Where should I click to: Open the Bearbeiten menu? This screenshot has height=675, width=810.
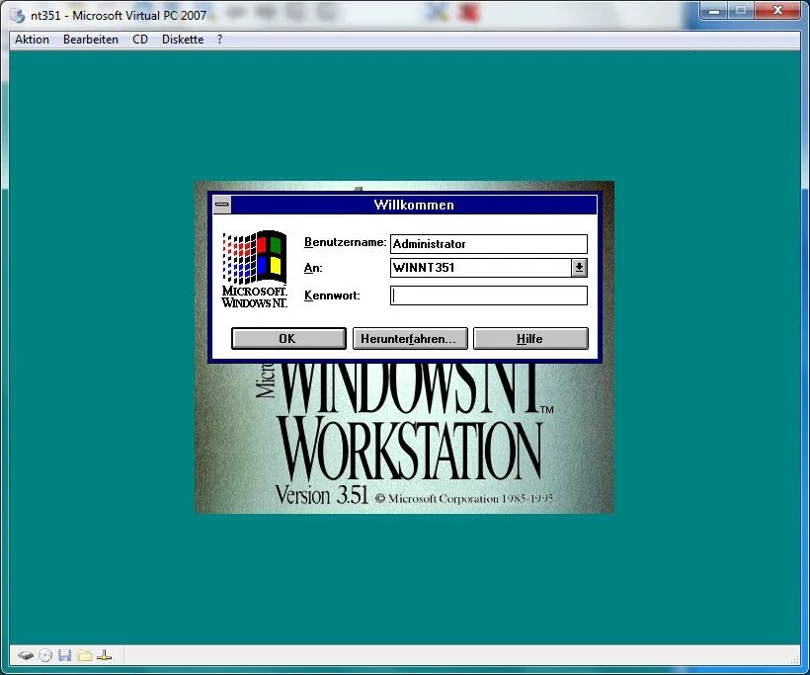[x=90, y=40]
